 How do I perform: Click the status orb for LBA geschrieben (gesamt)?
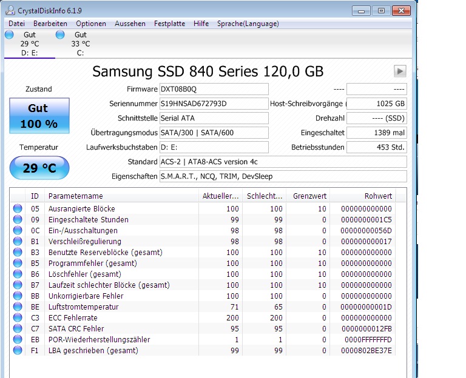pyautogui.click(x=18, y=350)
